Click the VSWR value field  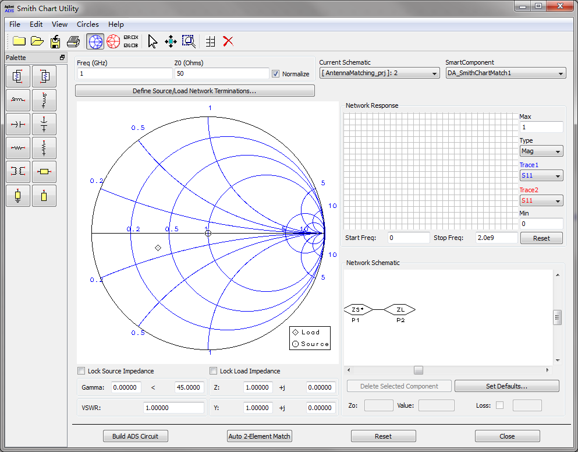tap(173, 408)
